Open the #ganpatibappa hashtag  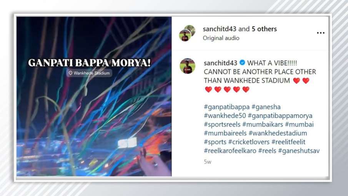226,107
